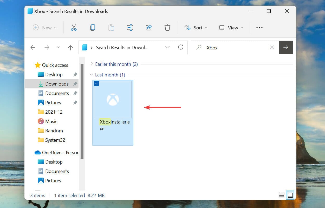Click the Cut scissors icon
This screenshot has height=208, width=325.
74,28
